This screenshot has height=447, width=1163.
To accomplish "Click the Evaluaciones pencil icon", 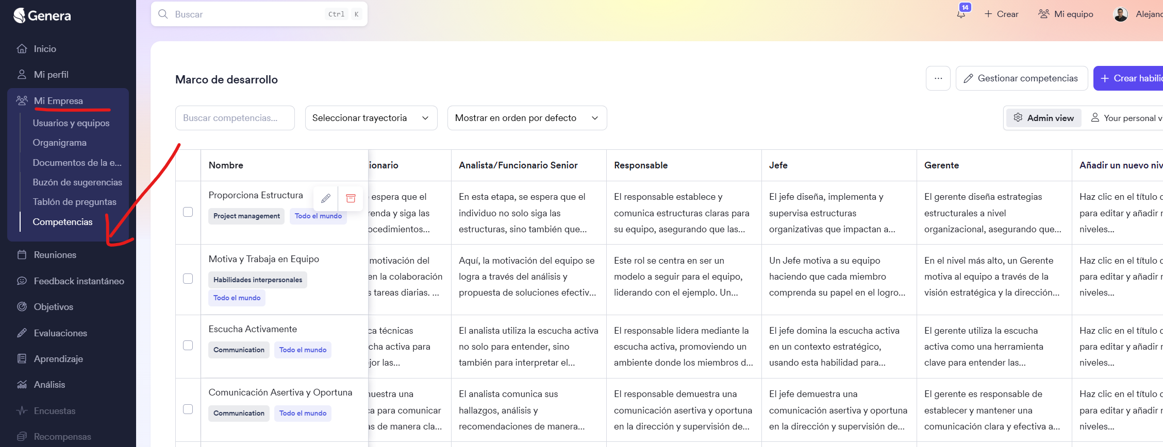I will pyautogui.click(x=22, y=333).
